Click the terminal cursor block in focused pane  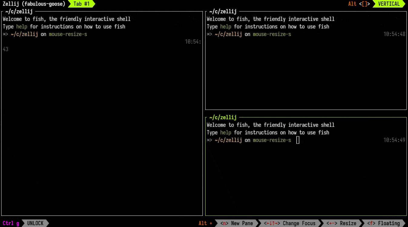(x=297, y=140)
